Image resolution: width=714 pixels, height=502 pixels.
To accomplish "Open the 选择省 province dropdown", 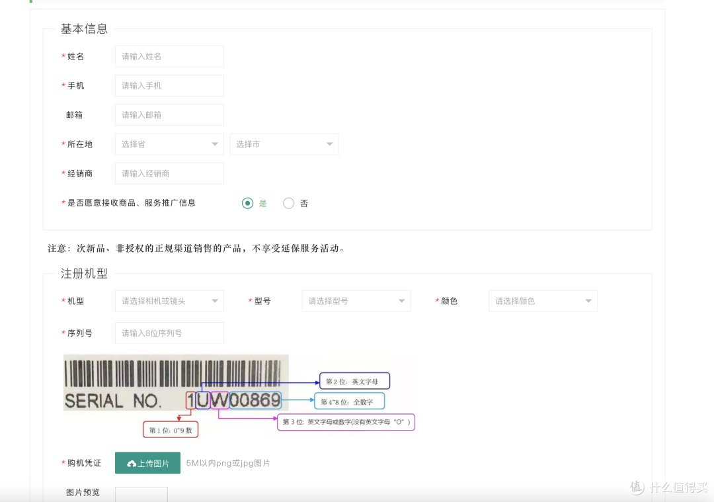I will point(169,144).
